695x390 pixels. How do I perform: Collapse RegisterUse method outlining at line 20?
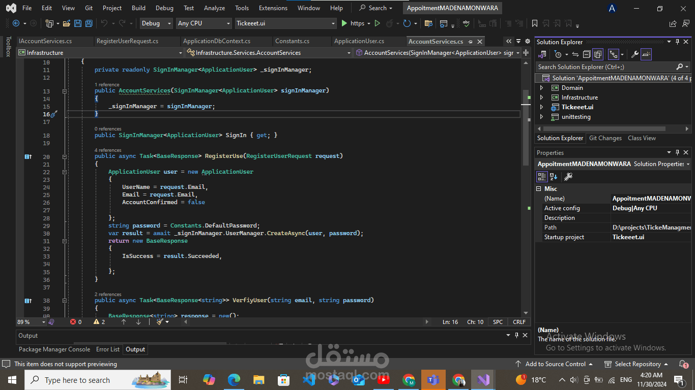pyautogui.click(x=65, y=156)
